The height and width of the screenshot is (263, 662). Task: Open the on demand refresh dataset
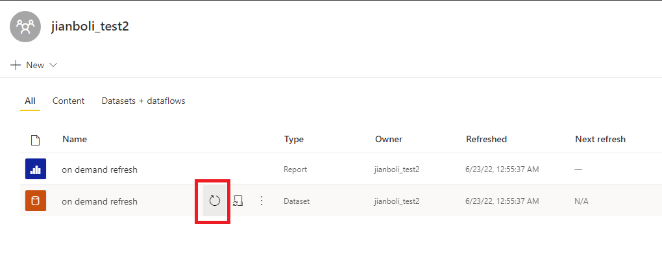[100, 201]
